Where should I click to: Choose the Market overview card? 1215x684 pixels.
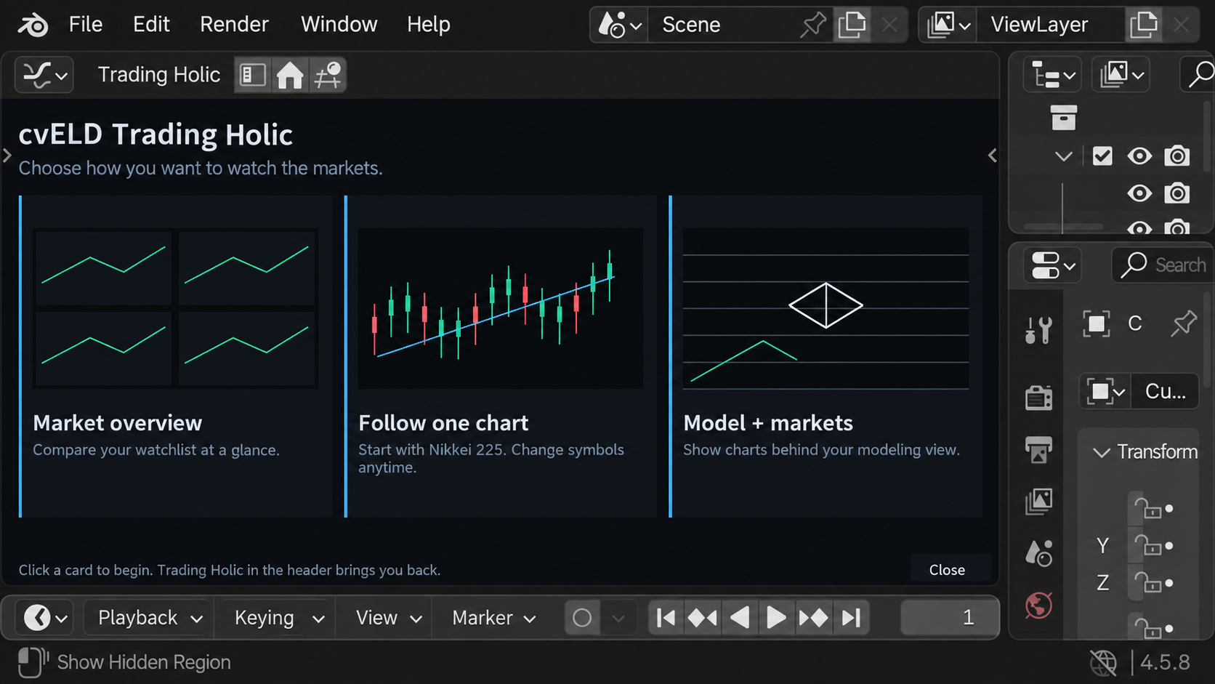click(x=175, y=356)
